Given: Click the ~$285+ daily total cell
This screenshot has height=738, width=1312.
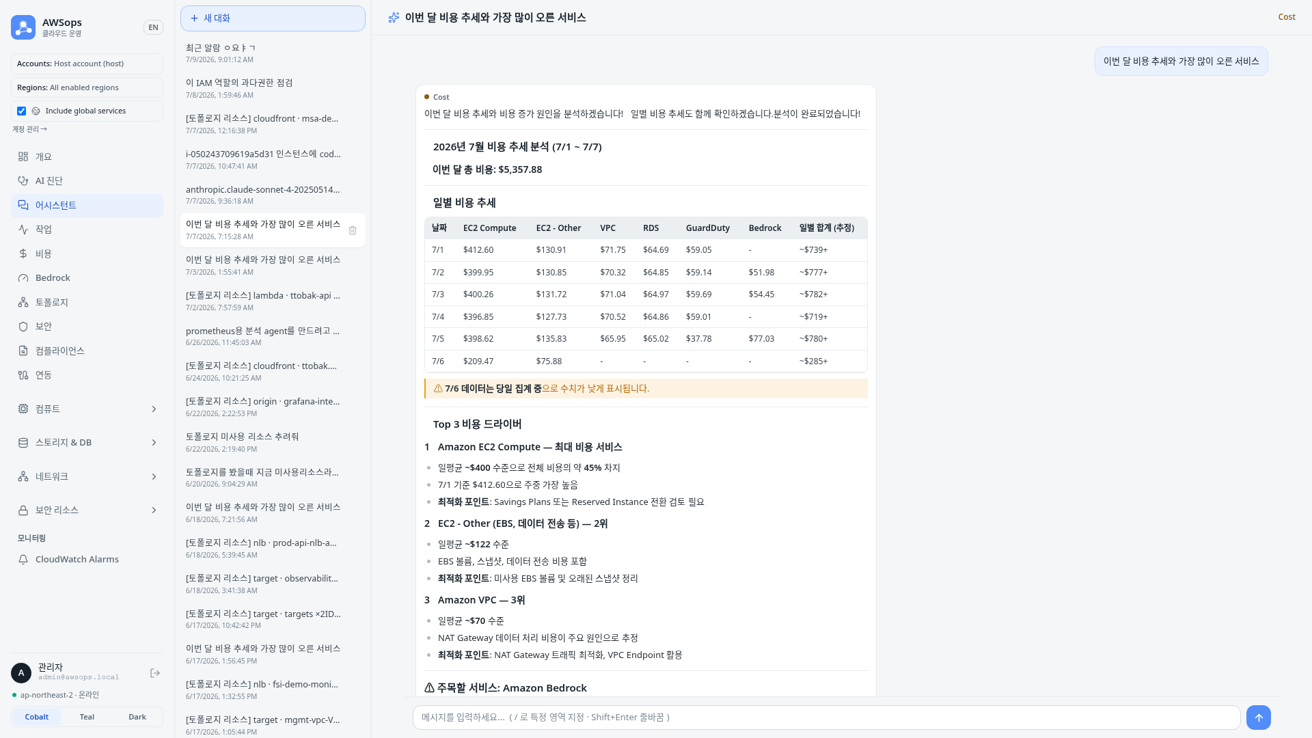Looking at the screenshot, I should pyautogui.click(x=813, y=361).
